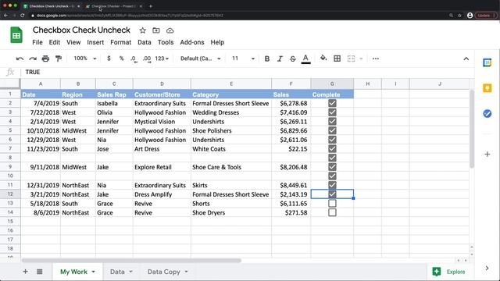This screenshot has height=281, width=500.
Task: Open the Add-ons menu
Action: tap(192, 42)
